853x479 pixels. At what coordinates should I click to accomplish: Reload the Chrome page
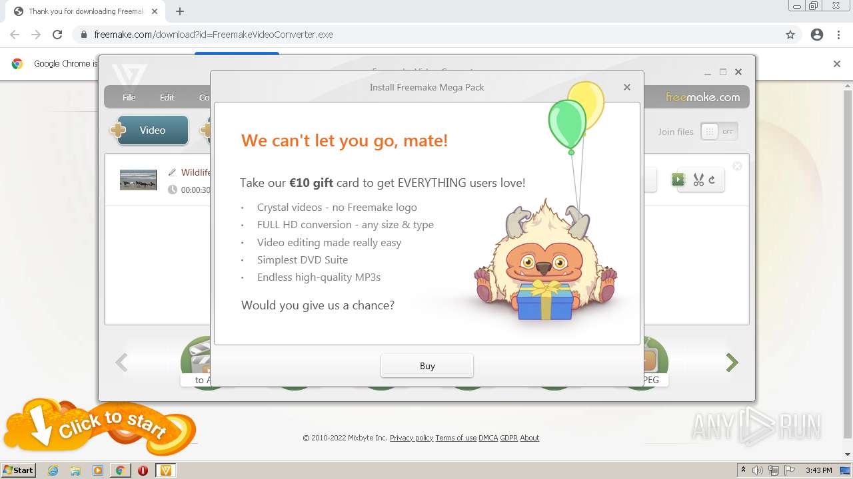click(x=57, y=35)
